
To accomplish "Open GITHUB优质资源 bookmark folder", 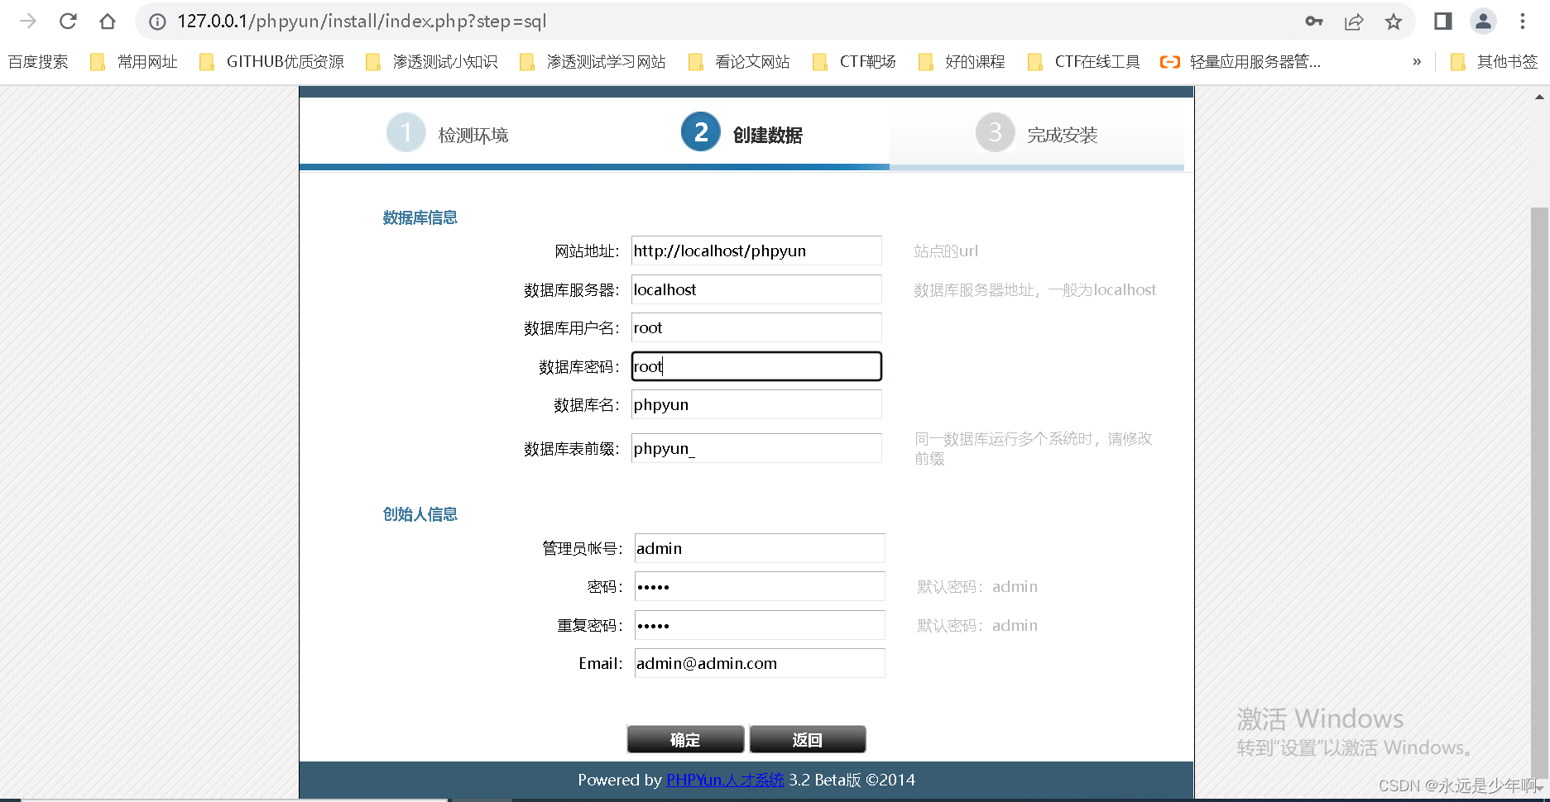I will click(x=271, y=62).
